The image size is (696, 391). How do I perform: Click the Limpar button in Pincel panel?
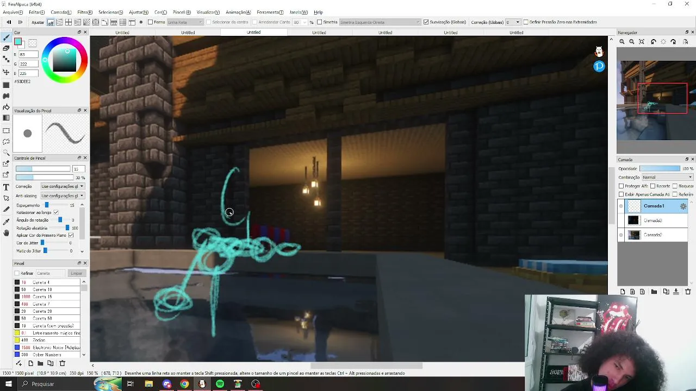(x=76, y=273)
